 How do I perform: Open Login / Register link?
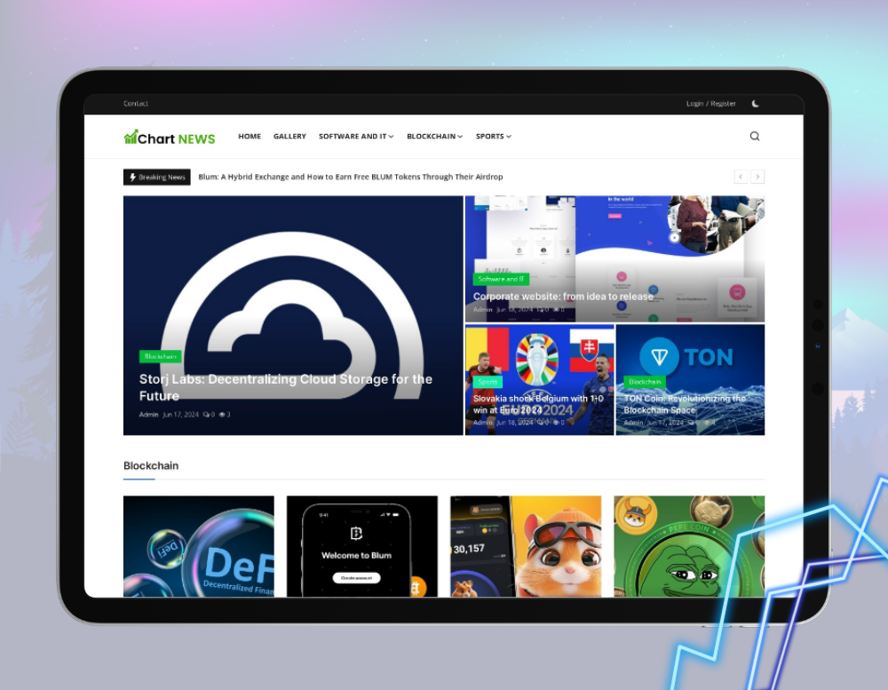tap(710, 104)
